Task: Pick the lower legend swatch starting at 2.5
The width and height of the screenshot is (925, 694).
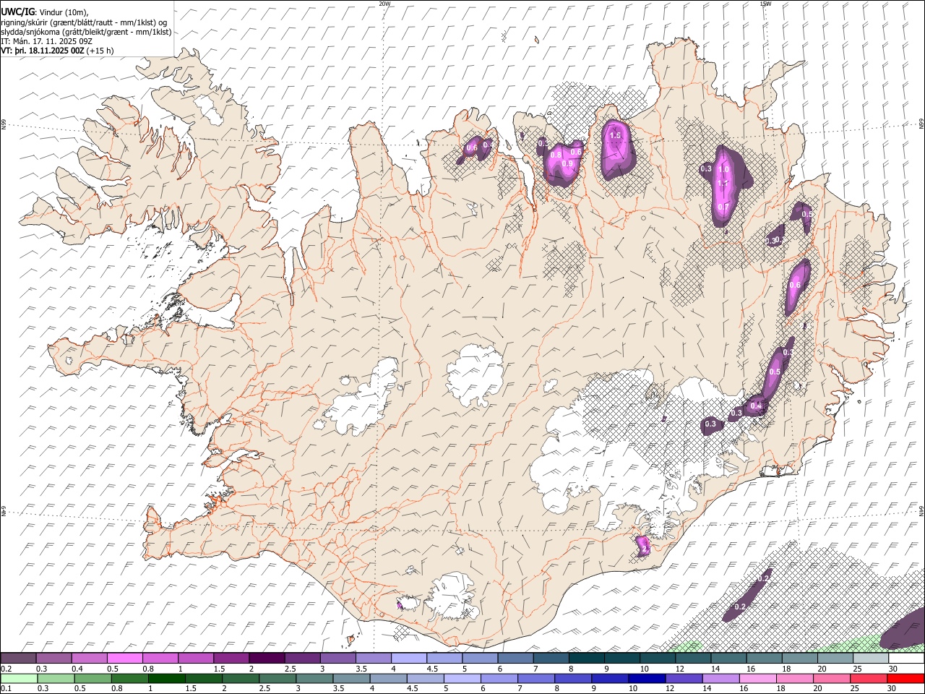Action: click(277, 678)
